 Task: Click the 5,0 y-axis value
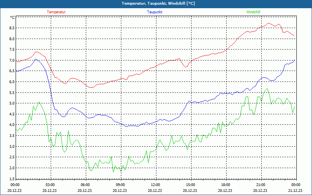(12, 103)
